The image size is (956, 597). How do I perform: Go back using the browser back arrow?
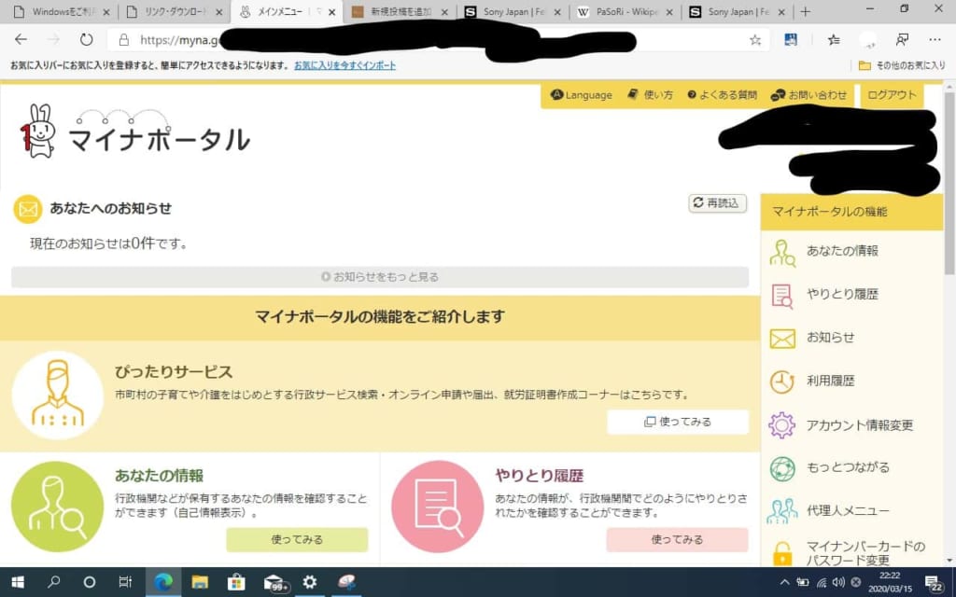pyautogui.click(x=21, y=39)
